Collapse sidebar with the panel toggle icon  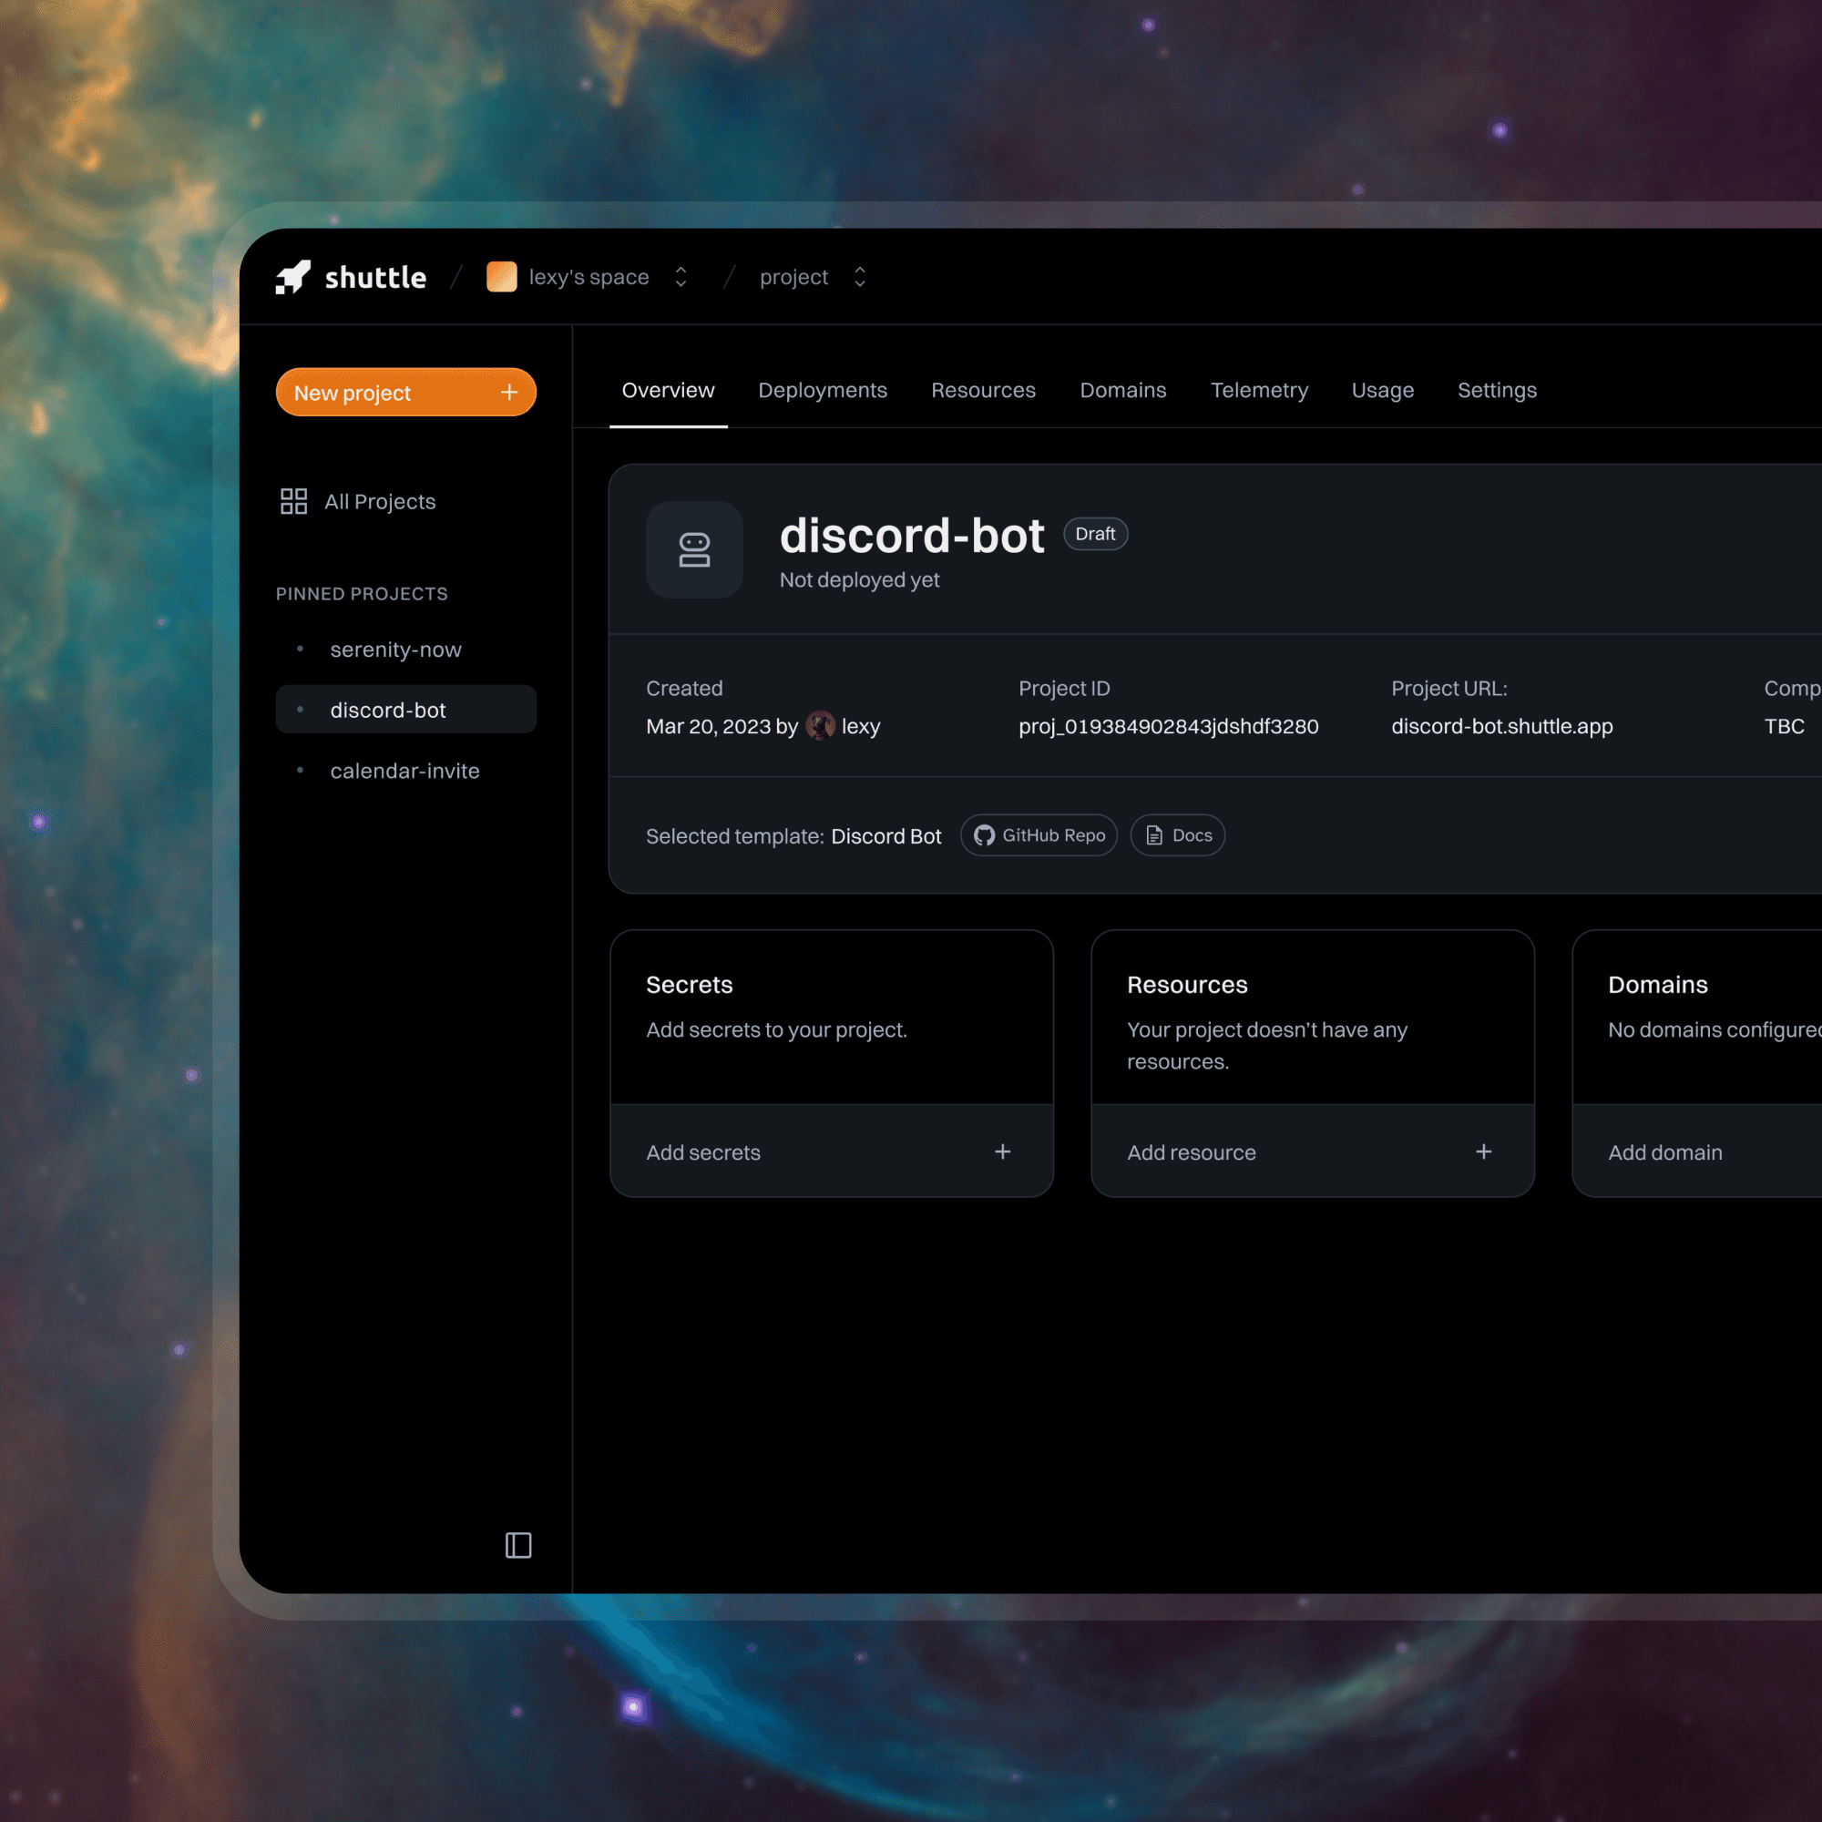tap(517, 1545)
